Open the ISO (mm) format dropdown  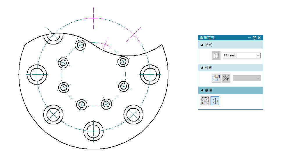[241, 56]
